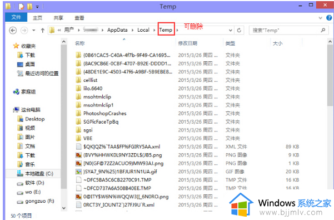The height and width of the screenshot is (220, 334).
Task: Click the Back navigation arrow
Action: coord(13,30)
